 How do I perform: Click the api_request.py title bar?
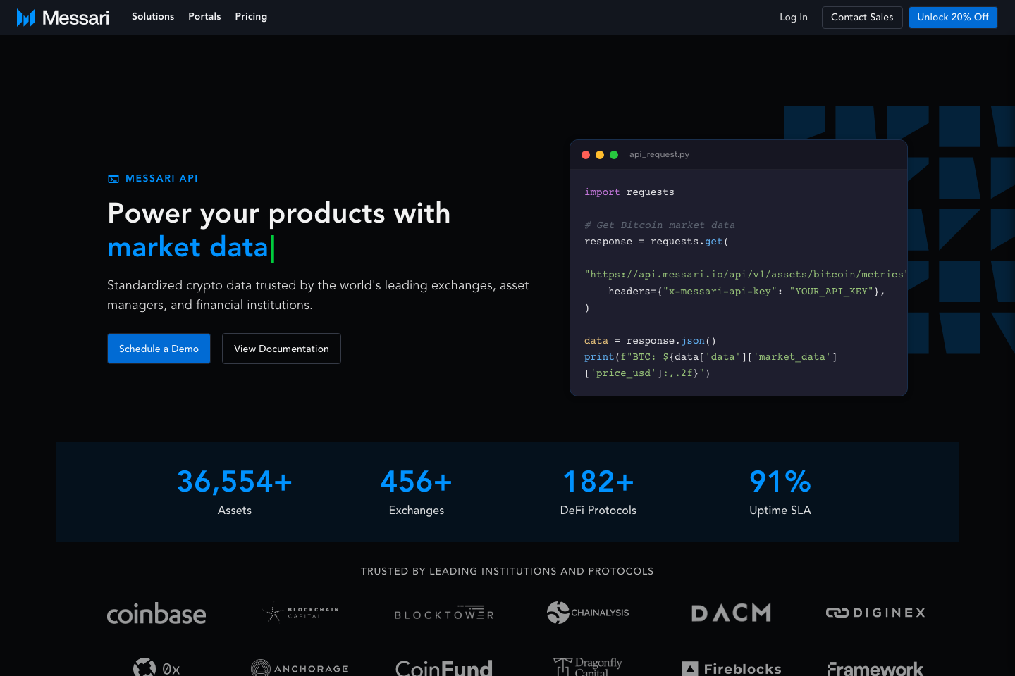(x=659, y=154)
